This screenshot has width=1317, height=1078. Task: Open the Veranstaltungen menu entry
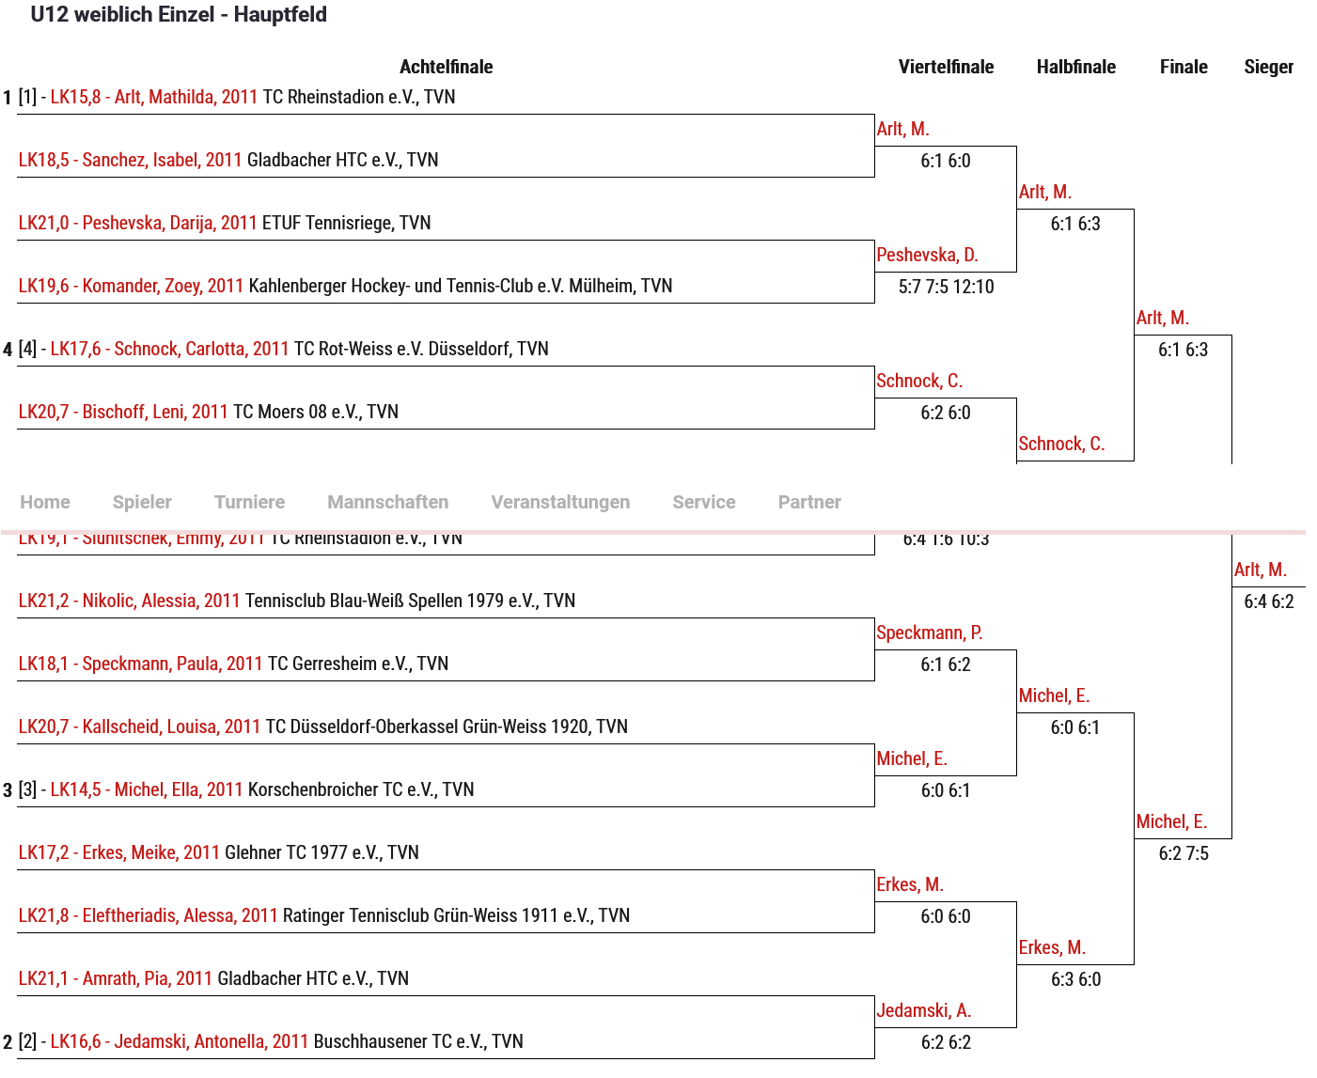(x=560, y=502)
